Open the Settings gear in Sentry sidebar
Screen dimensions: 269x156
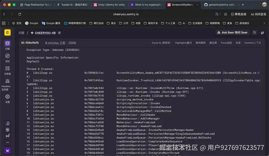[x=7, y=97]
